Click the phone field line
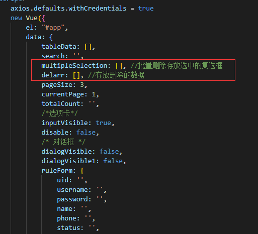258x234 pixels. [x=76, y=218]
